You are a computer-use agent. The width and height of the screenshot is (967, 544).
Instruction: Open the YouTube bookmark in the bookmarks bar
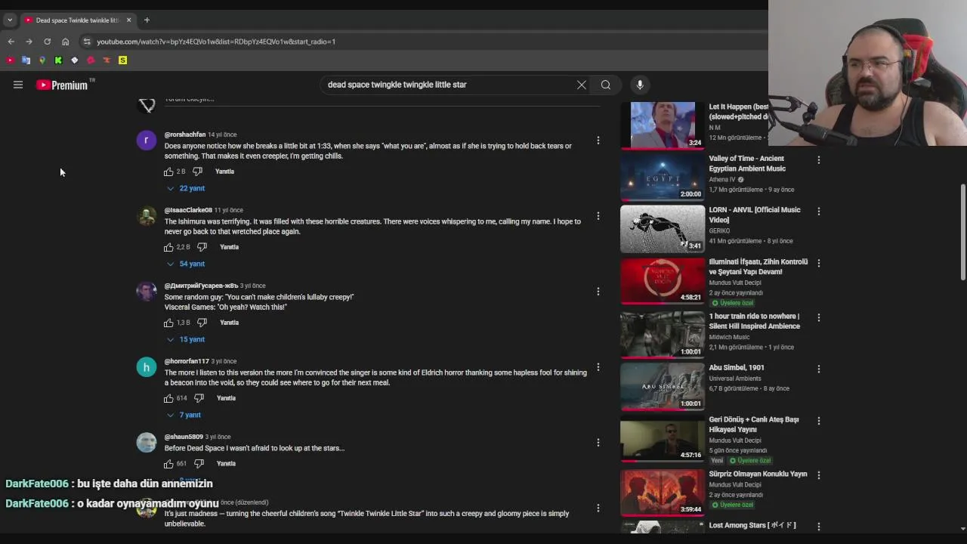10,60
